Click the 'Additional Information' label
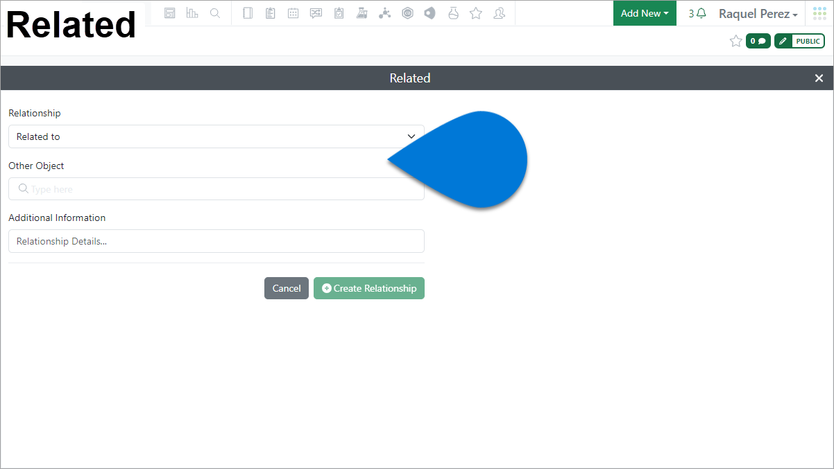The width and height of the screenshot is (834, 469). pyautogui.click(x=57, y=218)
